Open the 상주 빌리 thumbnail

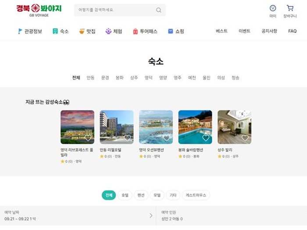(x=234, y=127)
